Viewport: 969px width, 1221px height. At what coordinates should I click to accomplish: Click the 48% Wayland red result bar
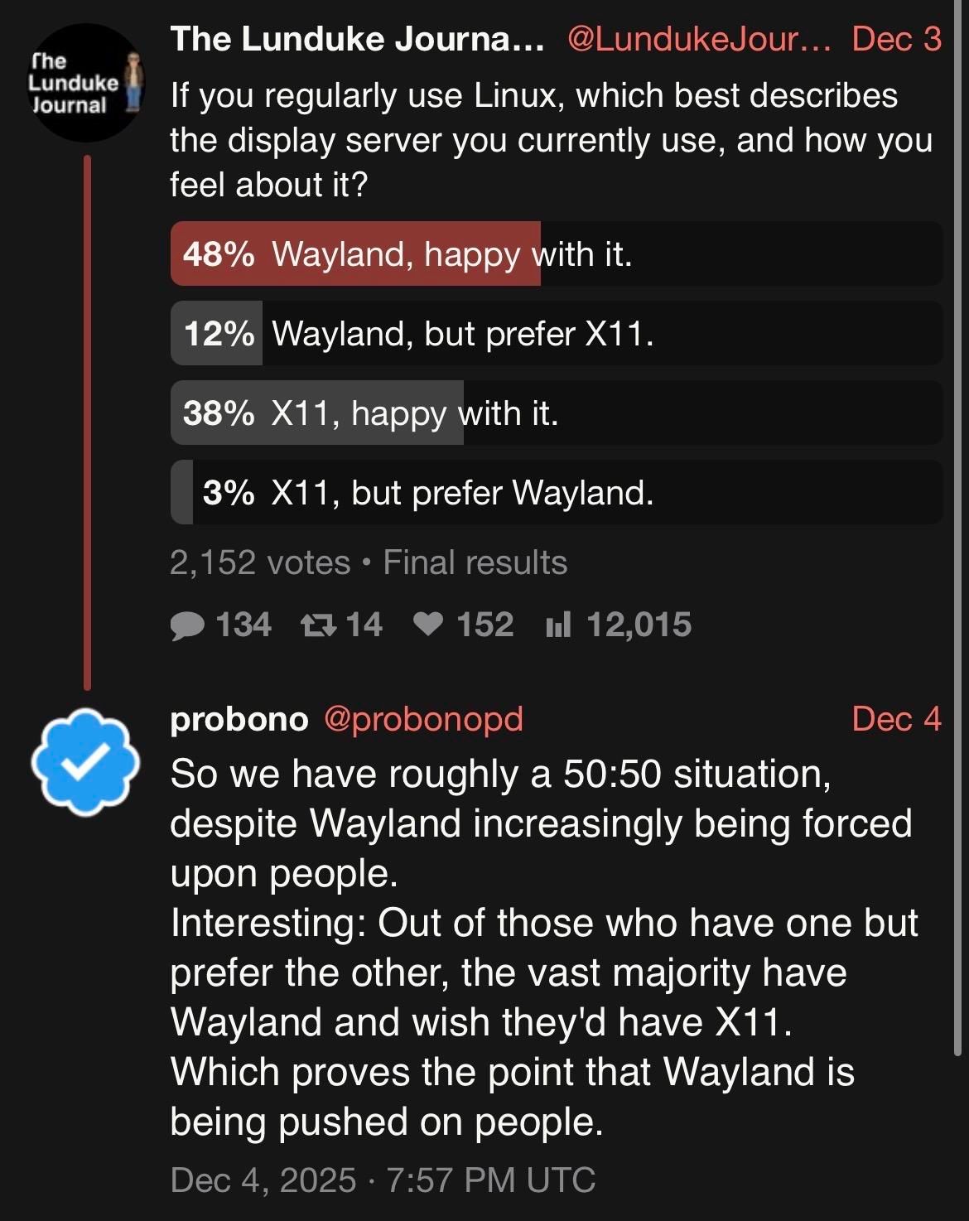(356, 256)
